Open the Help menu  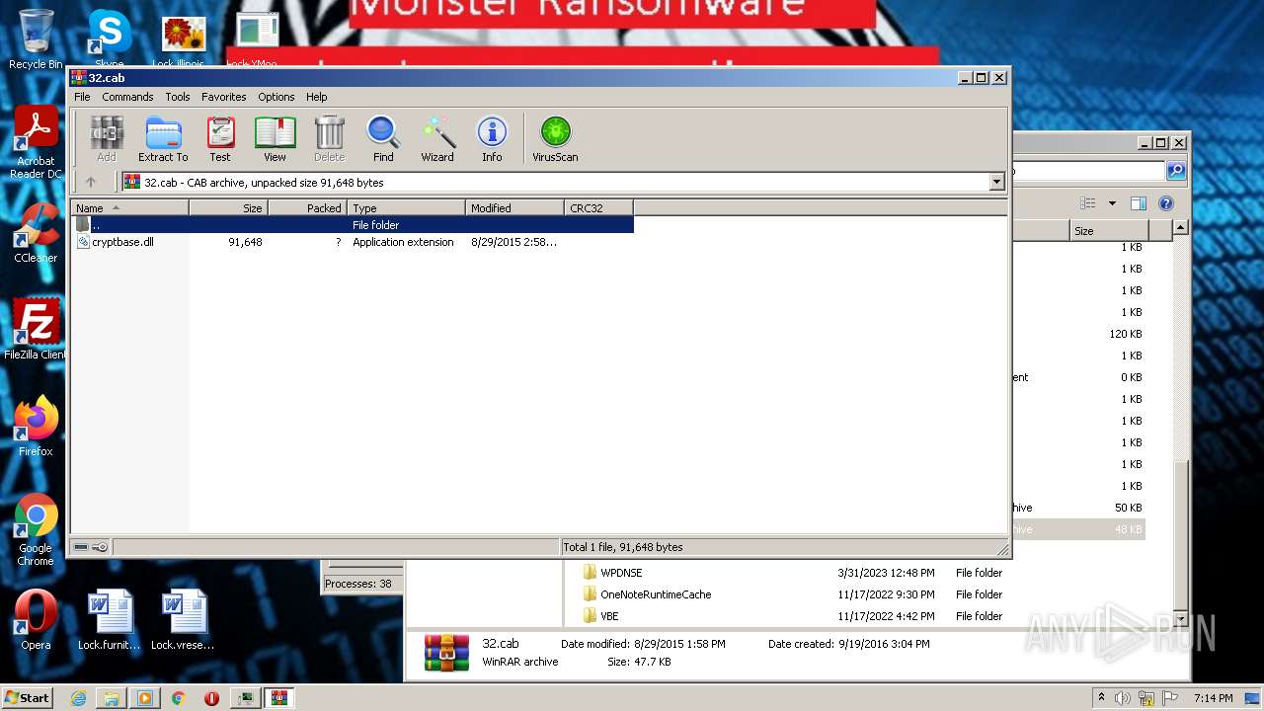[x=316, y=97]
